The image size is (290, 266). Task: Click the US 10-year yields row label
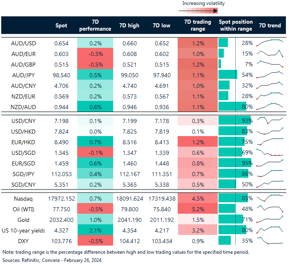click(x=24, y=230)
